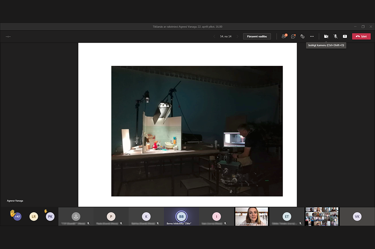Click the meeting timer '--:--'
375x249 pixels.
coord(8,37)
